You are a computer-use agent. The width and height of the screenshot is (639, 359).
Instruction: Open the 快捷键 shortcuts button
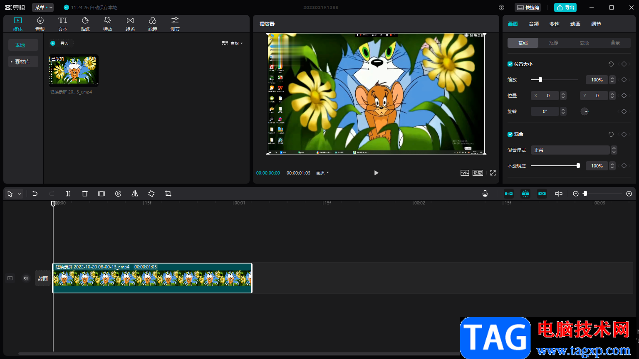tap(528, 7)
